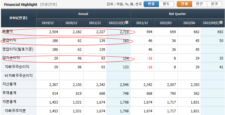225x115 pixels.
Task: Click the Annual group header
Action: point(83,14)
